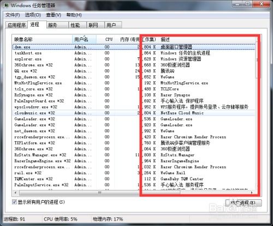Switch to the 进程 tab
Image resolution: width=273 pixels, height=226 pixels.
(37, 25)
